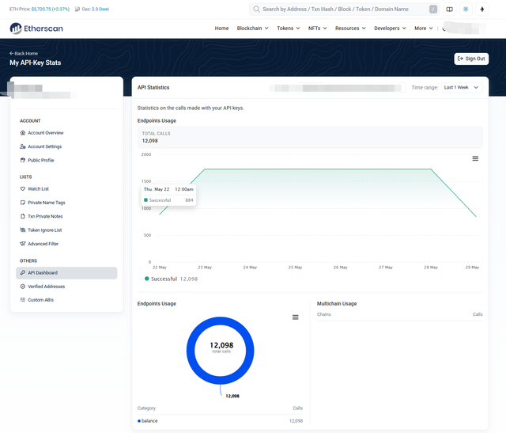
Task: Open the book reader icon button
Action: 449,9
